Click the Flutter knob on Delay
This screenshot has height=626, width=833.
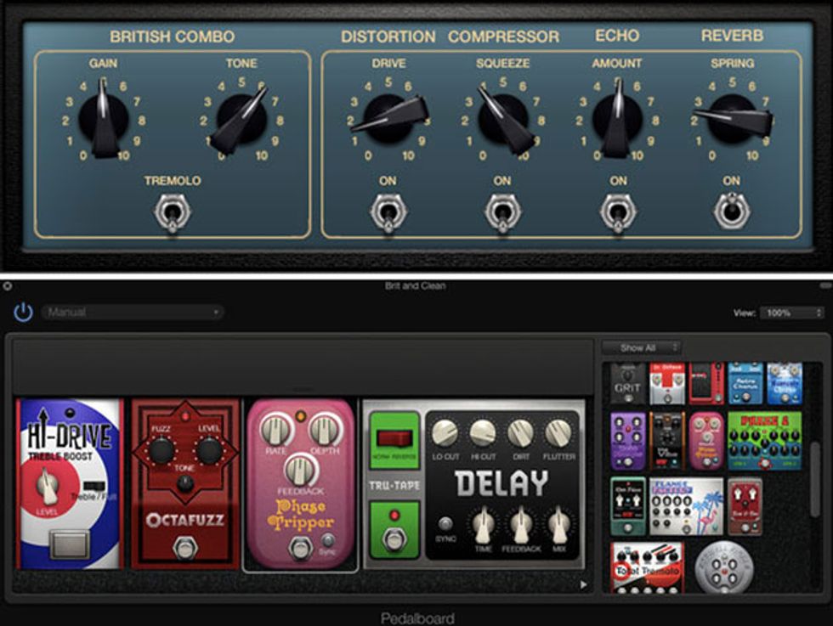click(x=558, y=432)
